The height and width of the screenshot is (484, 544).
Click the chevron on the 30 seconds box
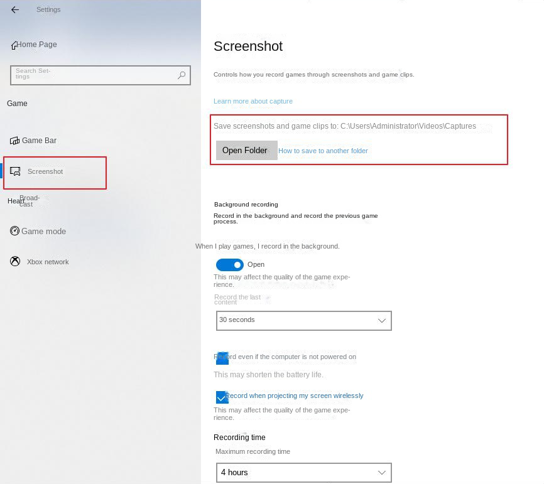tap(381, 321)
